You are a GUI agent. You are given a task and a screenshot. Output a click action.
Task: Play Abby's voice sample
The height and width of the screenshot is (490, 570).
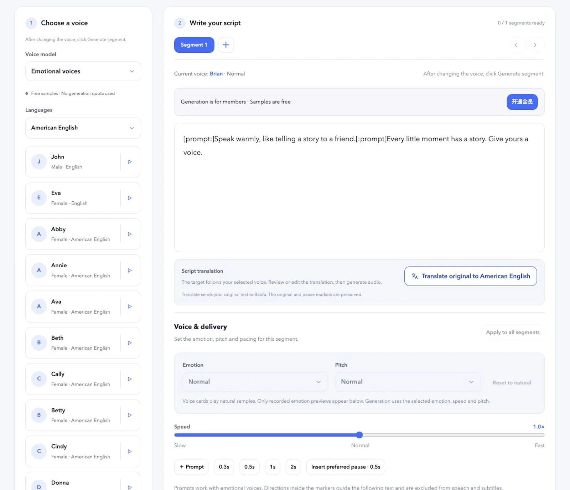(x=130, y=234)
